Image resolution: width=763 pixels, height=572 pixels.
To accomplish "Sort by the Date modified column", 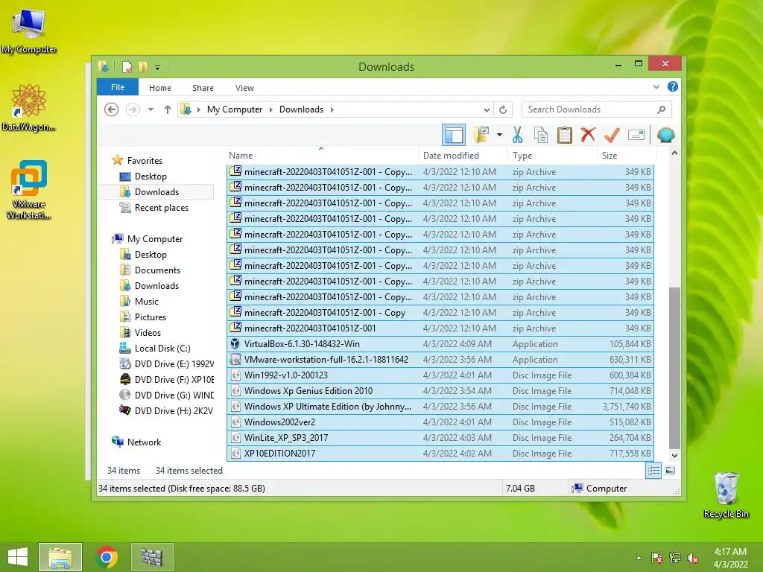I will [x=462, y=155].
